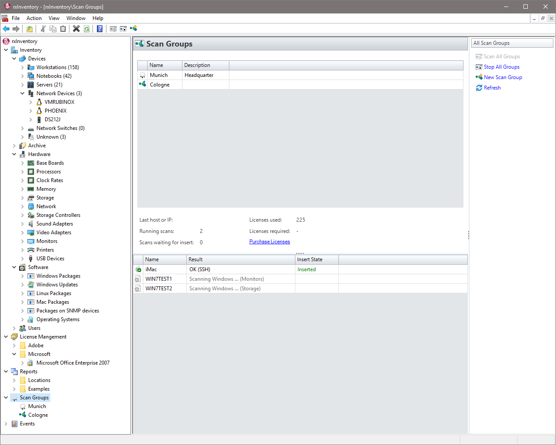Click the Printers tree icon
The image size is (556, 445).
coord(31,250)
